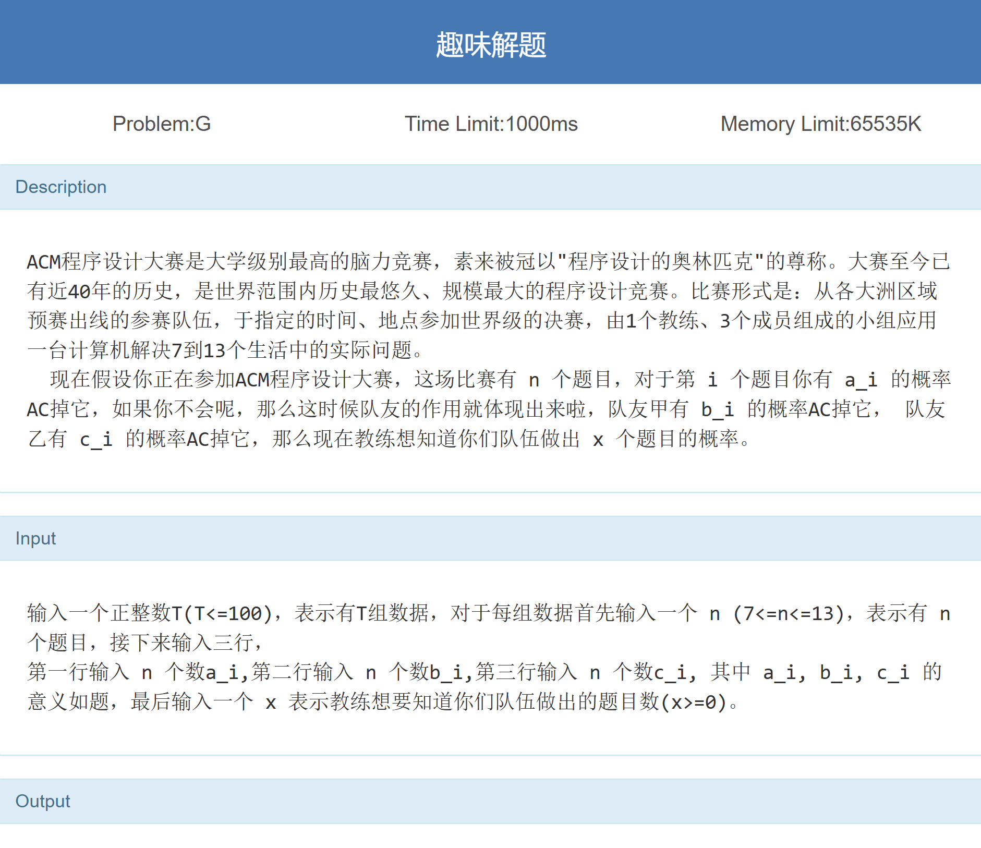The width and height of the screenshot is (981, 848).
Task: Click the Description section header
Action: click(x=61, y=187)
